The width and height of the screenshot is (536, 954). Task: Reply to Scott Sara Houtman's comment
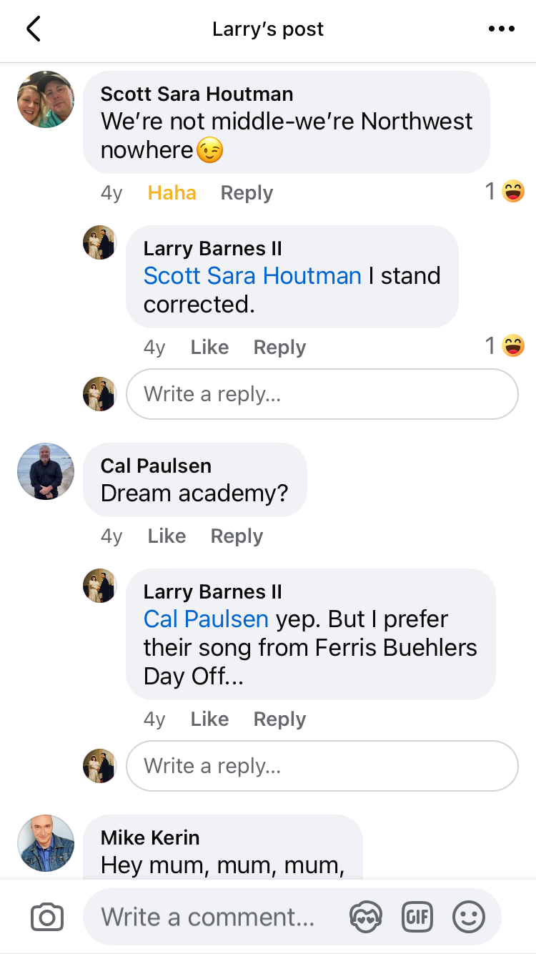(247, 193)
